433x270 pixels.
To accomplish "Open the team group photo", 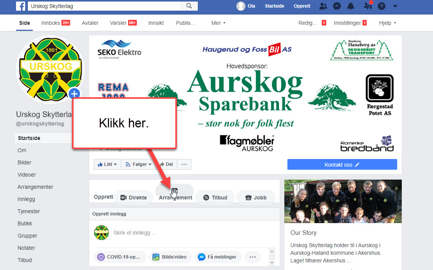I will pos(343,201).
